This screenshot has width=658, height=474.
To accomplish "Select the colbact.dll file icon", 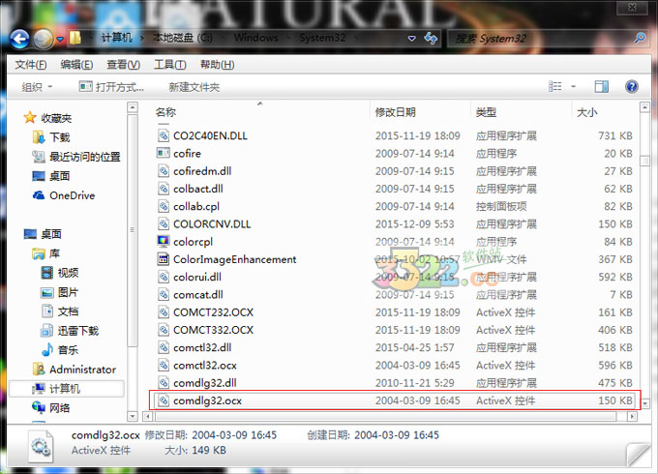I will (164, 189).
